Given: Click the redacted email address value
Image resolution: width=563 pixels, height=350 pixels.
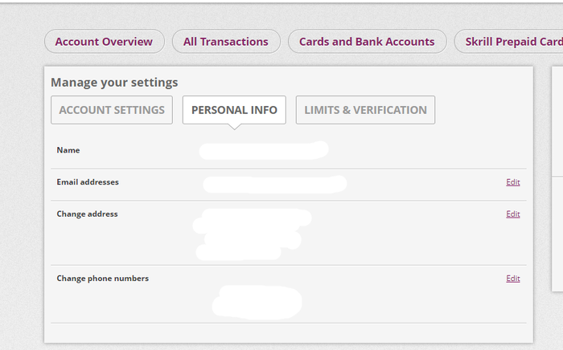Looking at the screenshot, I should [273, 184].
